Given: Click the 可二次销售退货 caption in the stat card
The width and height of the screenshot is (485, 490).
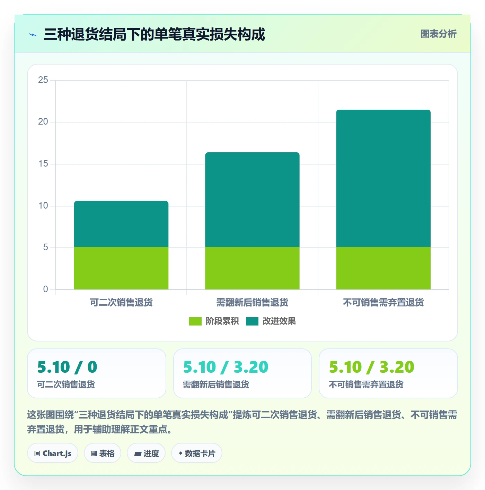Looking at the screenshot, I should point(66,385).
